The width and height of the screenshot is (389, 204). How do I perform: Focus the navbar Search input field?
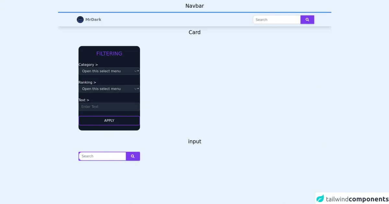click(x=277, y=20)
